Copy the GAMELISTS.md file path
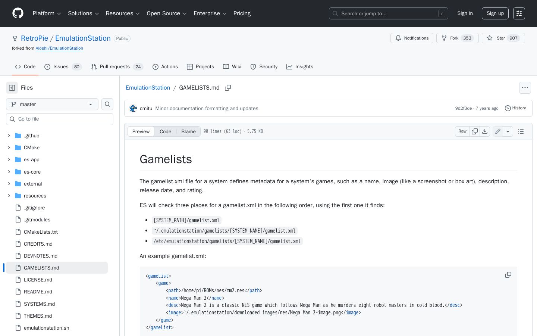Viewport: 537px width, 336px height. (228, 88)
